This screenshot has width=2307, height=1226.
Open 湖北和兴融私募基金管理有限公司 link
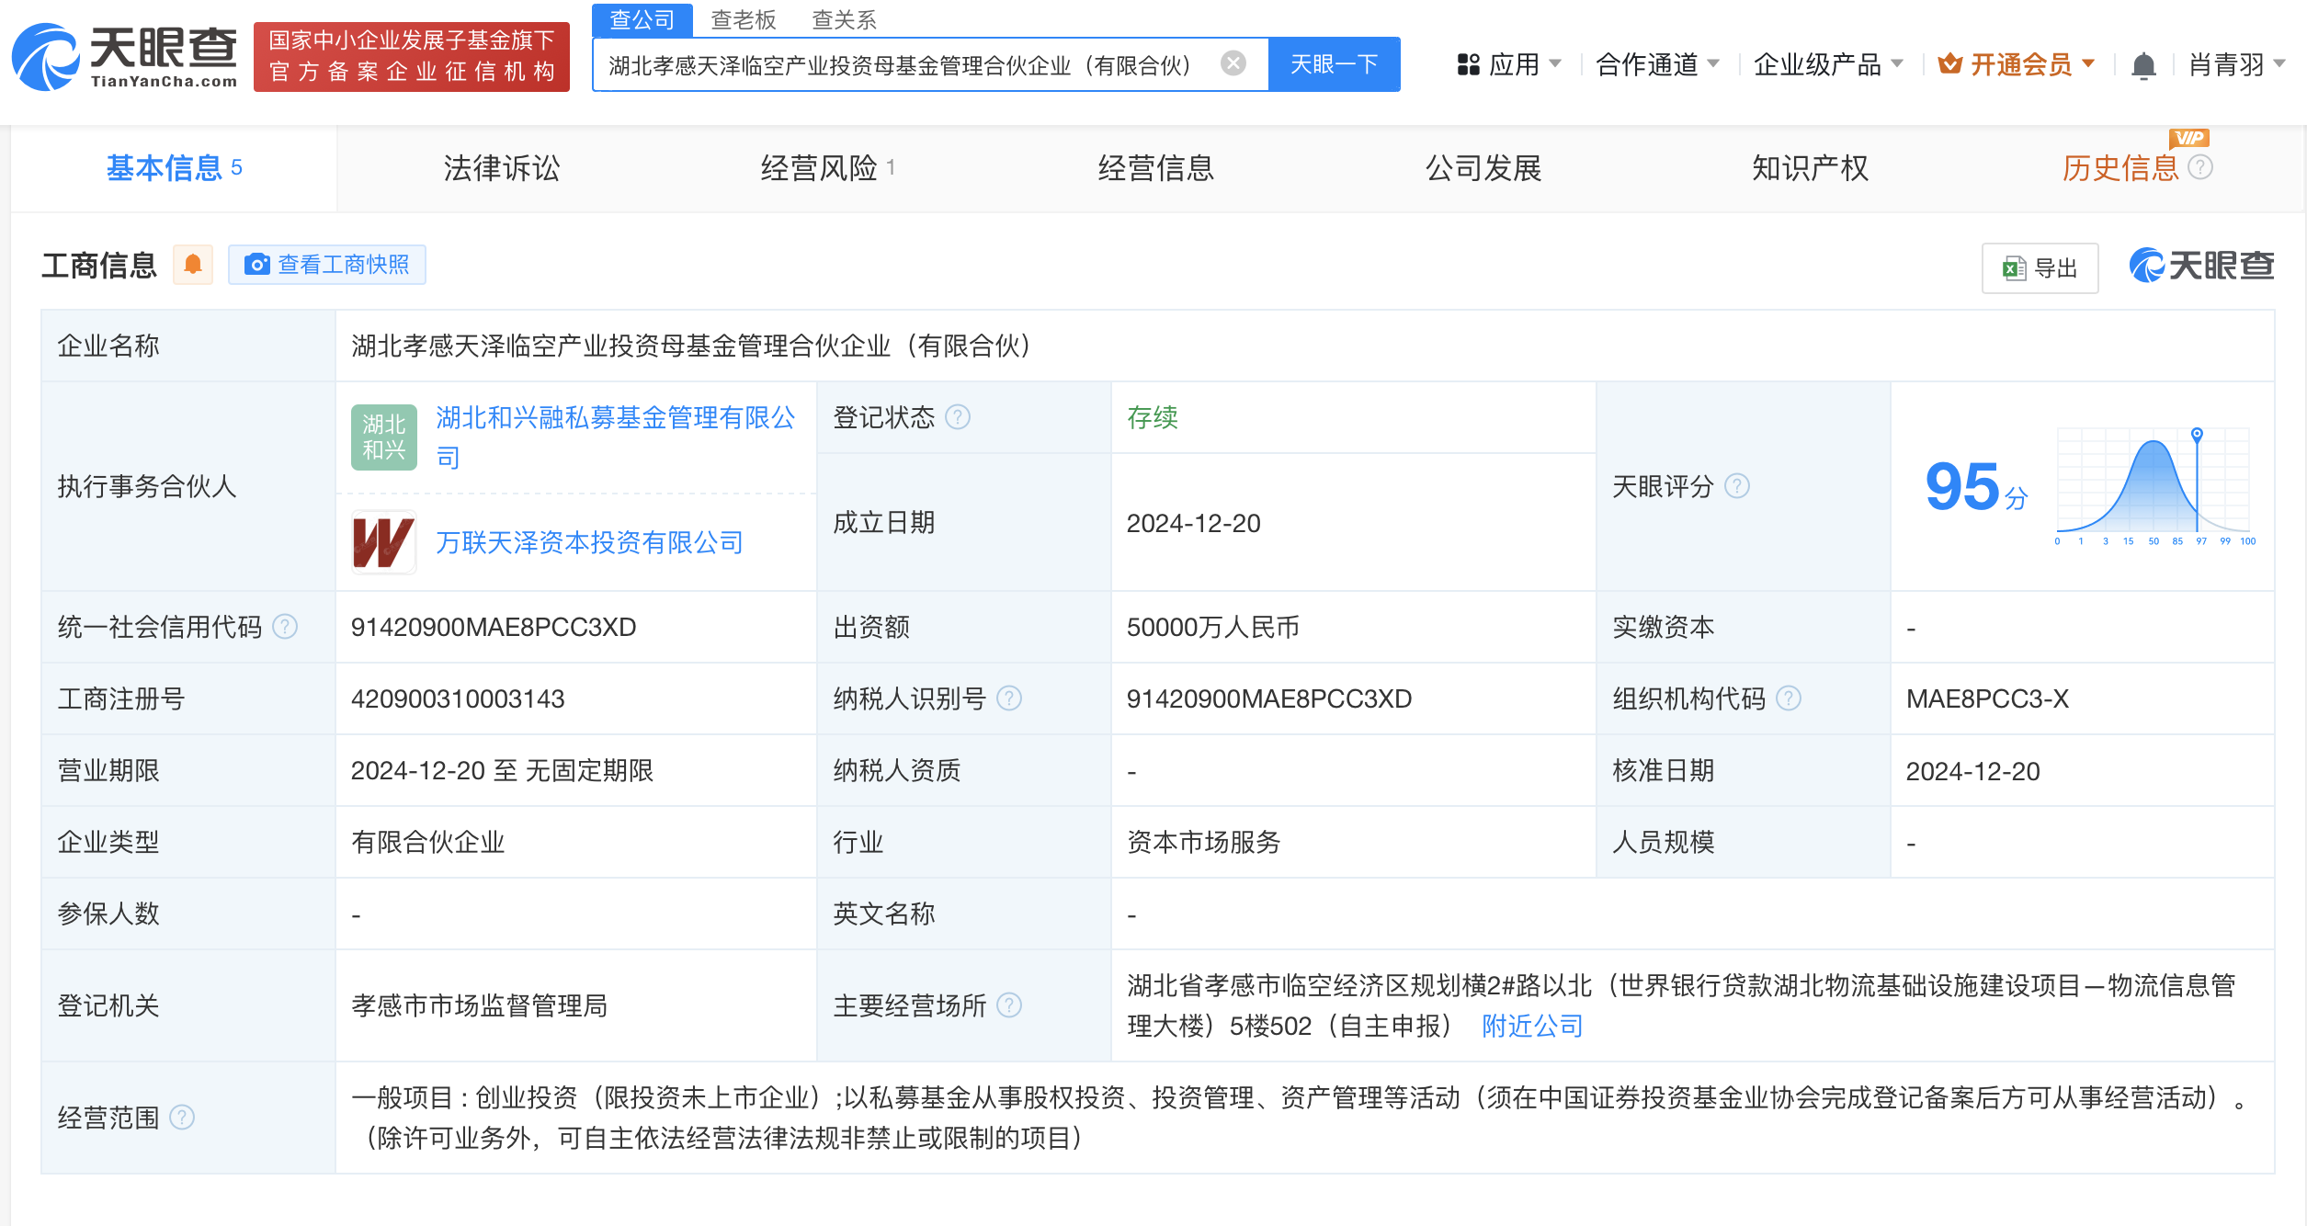pos(615,437)
